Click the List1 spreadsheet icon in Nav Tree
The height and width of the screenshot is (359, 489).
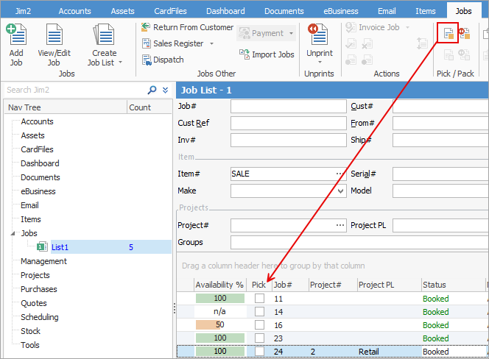[42, 247]
